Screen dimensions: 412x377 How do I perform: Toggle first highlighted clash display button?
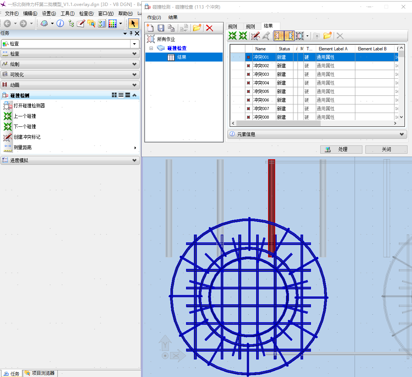coord(279,36)
